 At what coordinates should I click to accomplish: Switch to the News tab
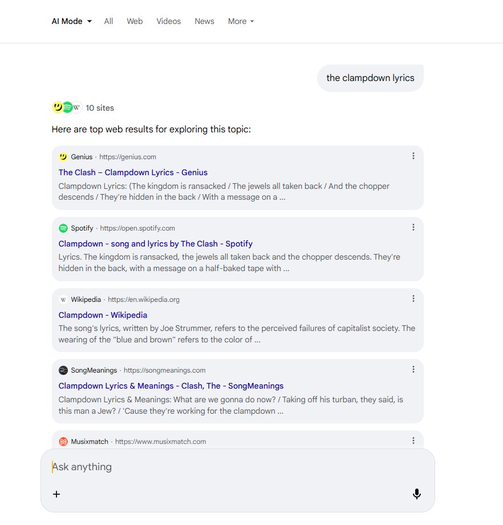204,21
